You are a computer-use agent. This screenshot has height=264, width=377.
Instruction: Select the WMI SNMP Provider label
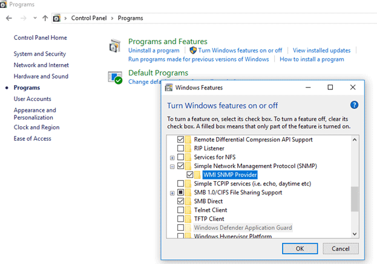tap(230, 175)
